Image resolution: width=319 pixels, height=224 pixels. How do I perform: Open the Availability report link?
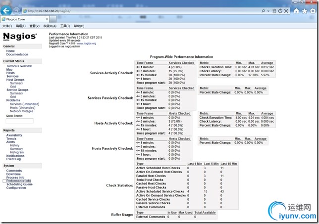pyautogui.click(x=14, y=135)
